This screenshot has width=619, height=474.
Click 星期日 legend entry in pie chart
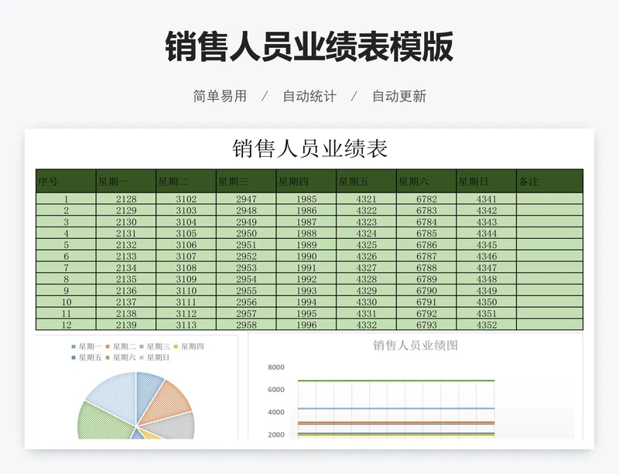click(x=154, y=357)
